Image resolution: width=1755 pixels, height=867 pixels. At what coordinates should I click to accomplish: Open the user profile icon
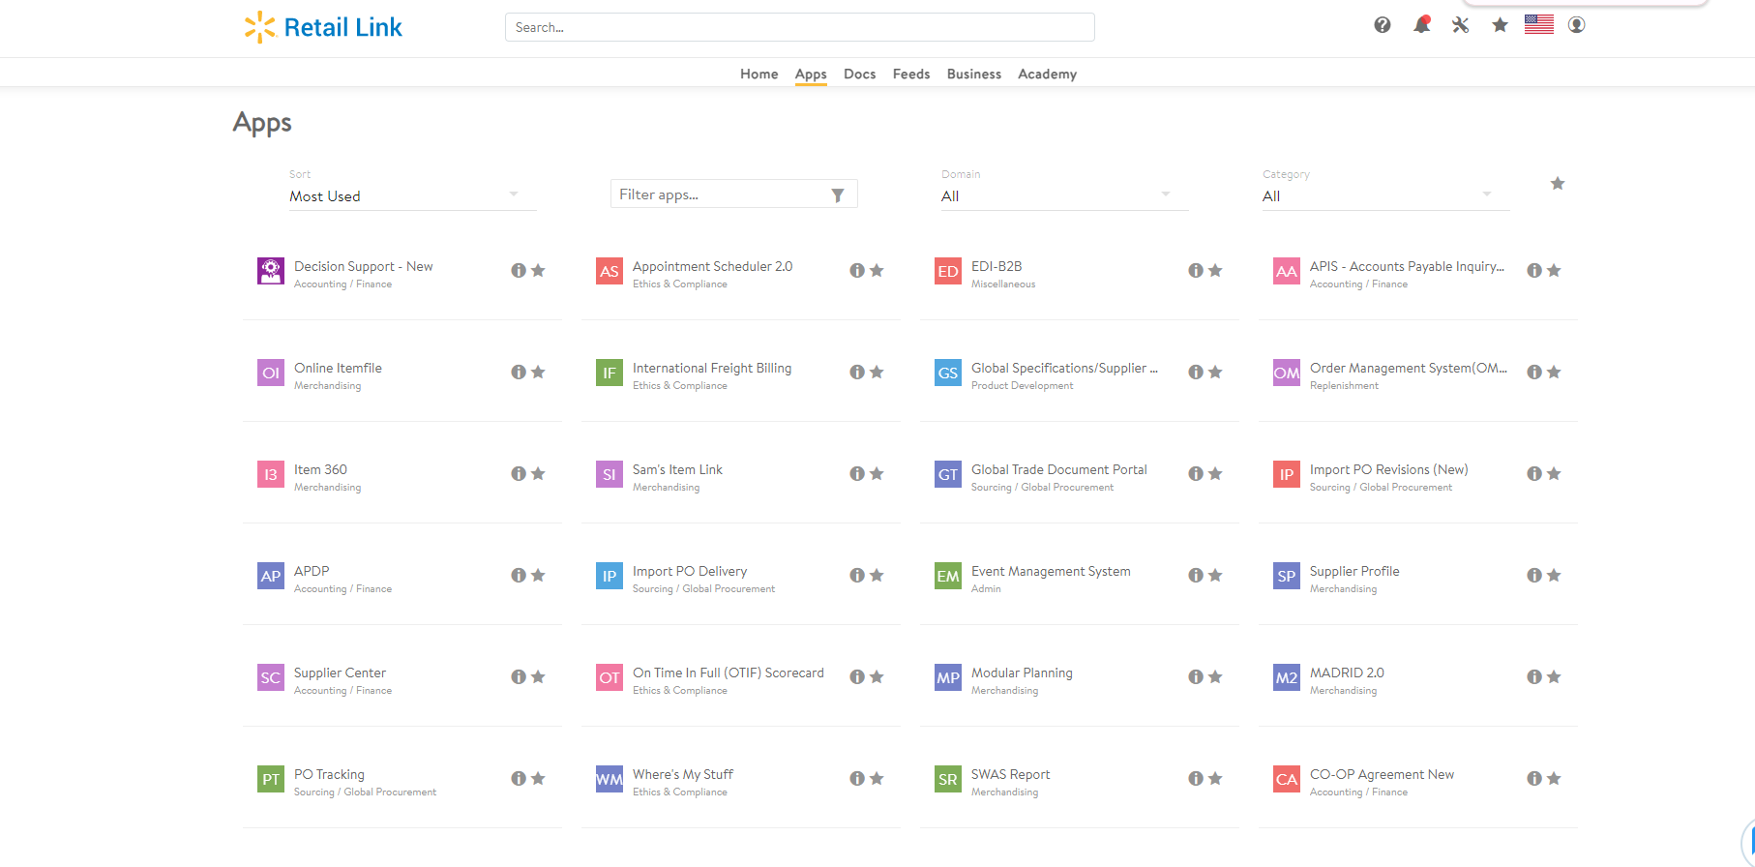pyautogui.click(x=1577, y=25)
